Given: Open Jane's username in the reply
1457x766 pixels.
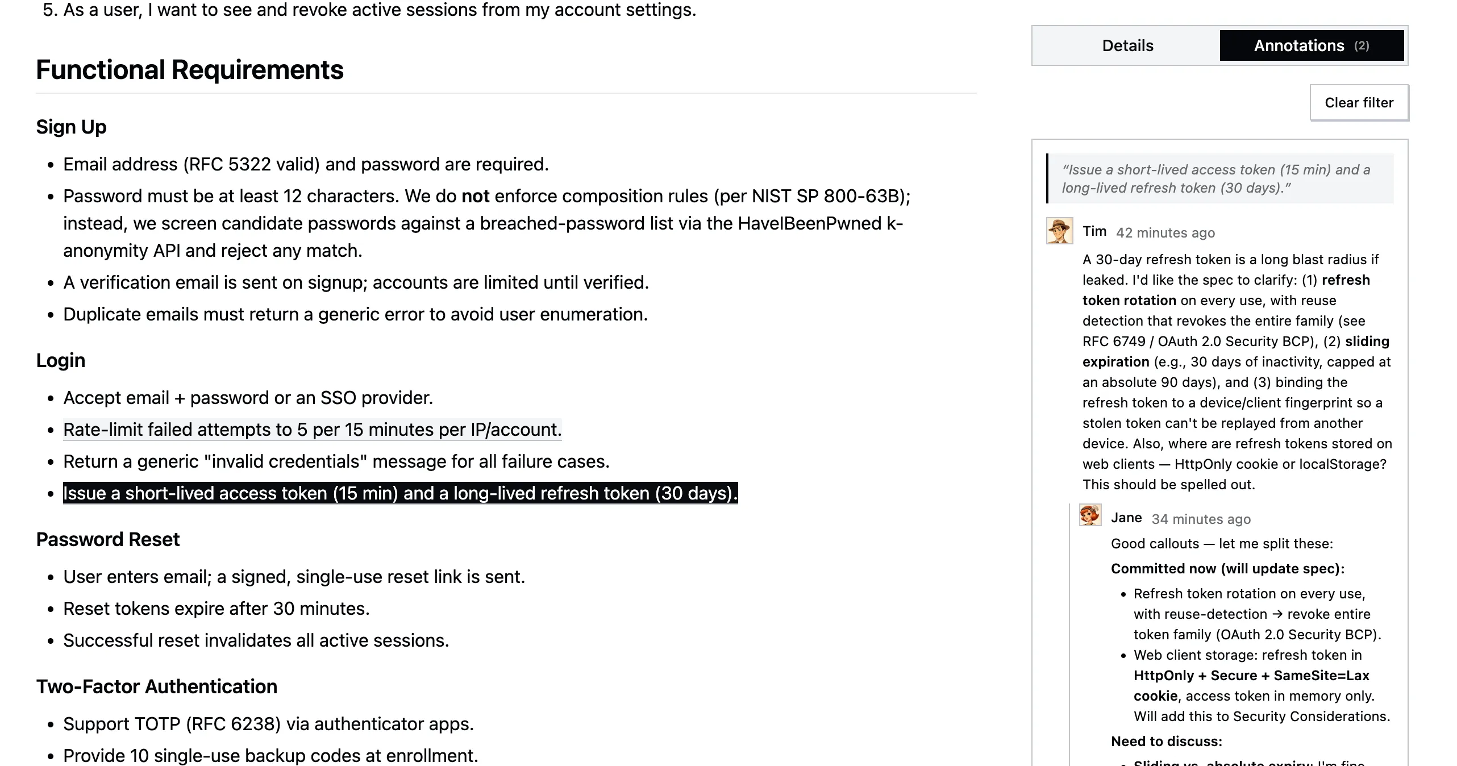Looking at the screenshot, I should tap(1126, 518).
